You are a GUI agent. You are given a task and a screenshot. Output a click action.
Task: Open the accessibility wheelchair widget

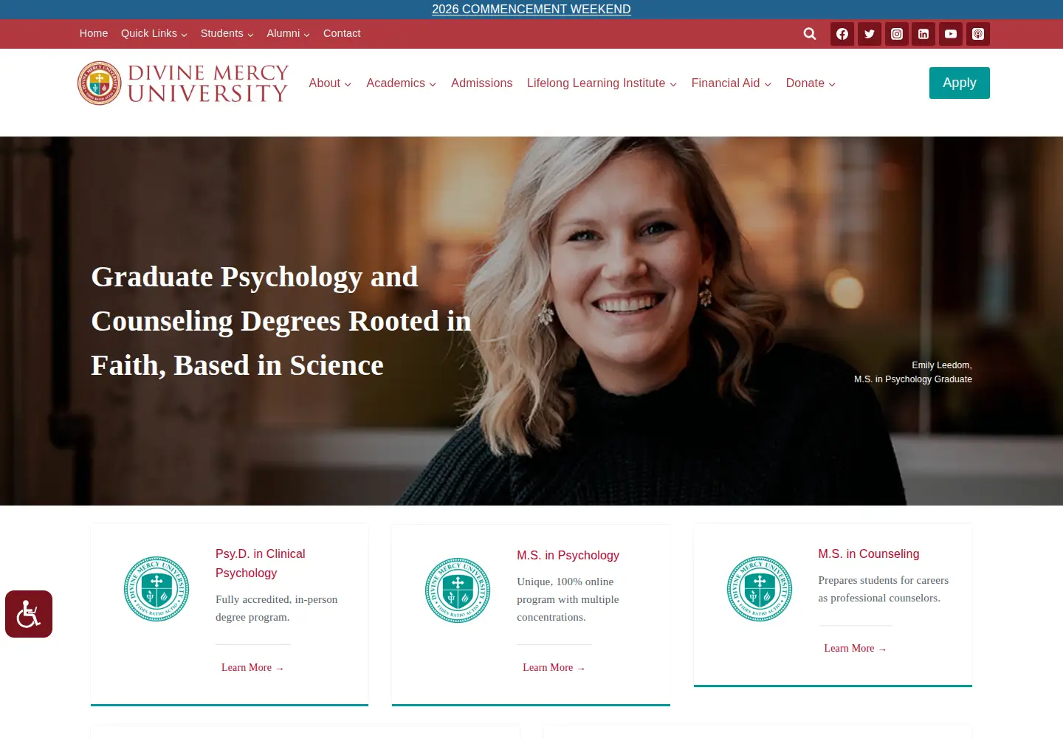pyautogui.click(x=29, y=614)
